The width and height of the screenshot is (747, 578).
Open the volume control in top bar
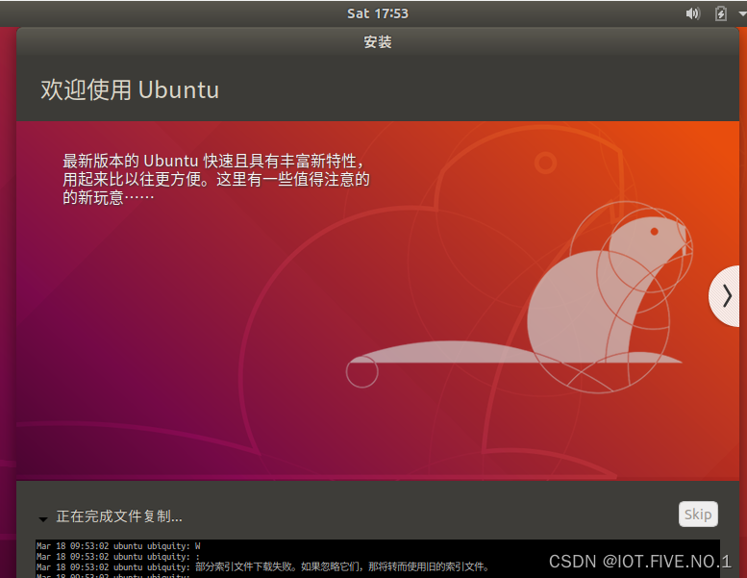(x=693, y=13)
